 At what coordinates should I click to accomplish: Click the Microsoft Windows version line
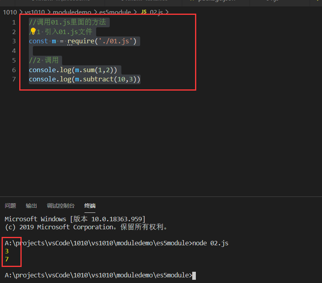pos(75,219)
